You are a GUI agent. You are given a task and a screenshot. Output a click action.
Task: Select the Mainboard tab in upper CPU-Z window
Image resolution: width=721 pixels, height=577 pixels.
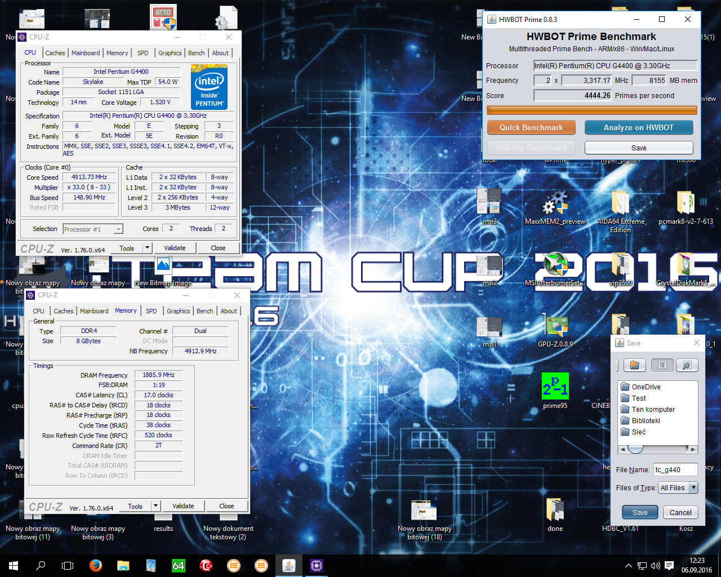(86, 53)
